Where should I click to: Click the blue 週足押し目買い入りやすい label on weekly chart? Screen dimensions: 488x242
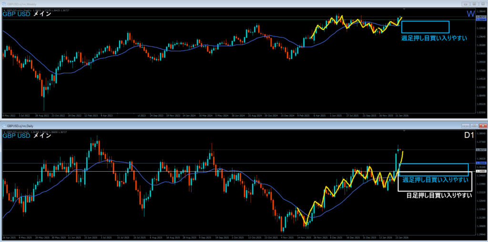pos(433,38)
